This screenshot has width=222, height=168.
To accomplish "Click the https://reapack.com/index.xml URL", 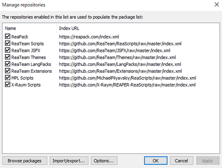I will coord(89,37).
